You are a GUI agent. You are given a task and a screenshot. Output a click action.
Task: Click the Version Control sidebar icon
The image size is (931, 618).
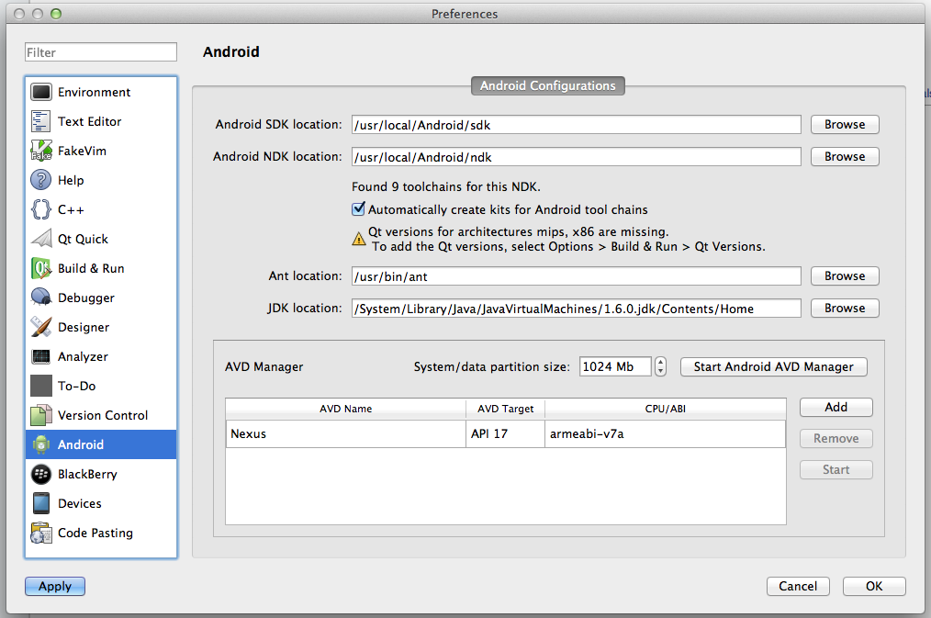40,415
